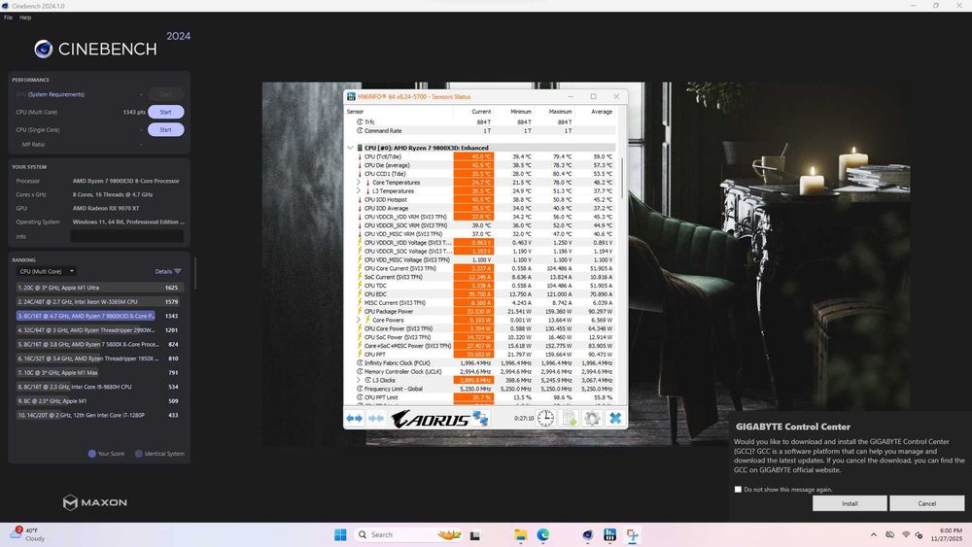The width and height of the screenshot is (972, 547).
Task: Open the System Requirements link
Action: pos(56,95)
